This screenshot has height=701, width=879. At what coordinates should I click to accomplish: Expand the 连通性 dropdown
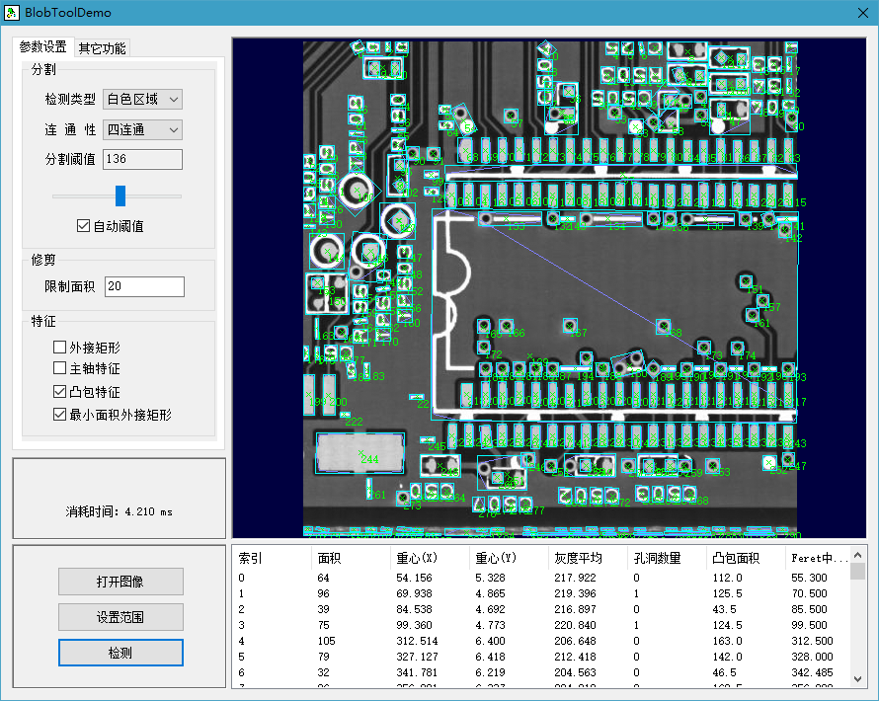click(143, 129)
